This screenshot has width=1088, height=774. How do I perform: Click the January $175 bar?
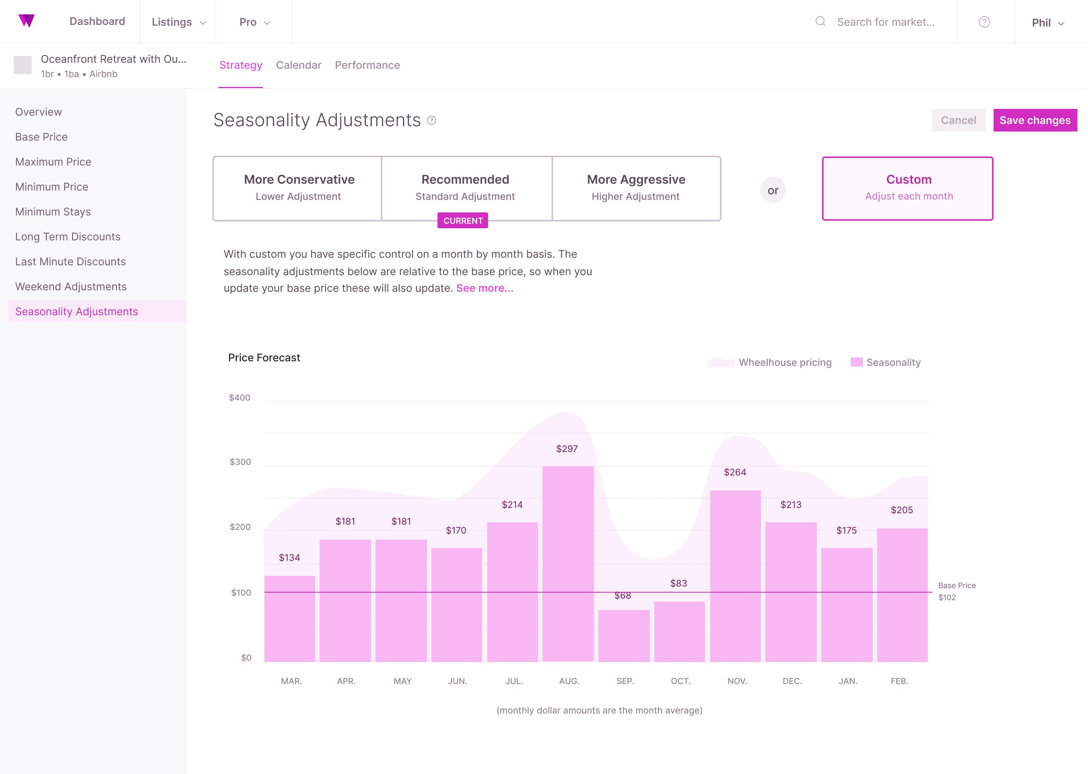(847, 605)
